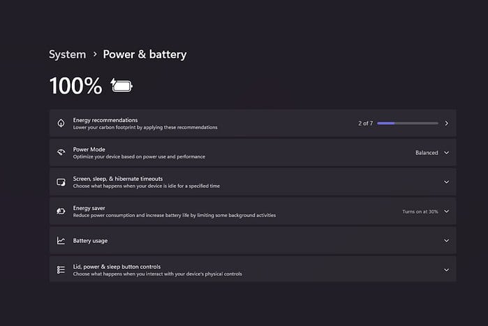Open Energy recommendations with the right arrow

pyautogui.click(x=446, y=123)
